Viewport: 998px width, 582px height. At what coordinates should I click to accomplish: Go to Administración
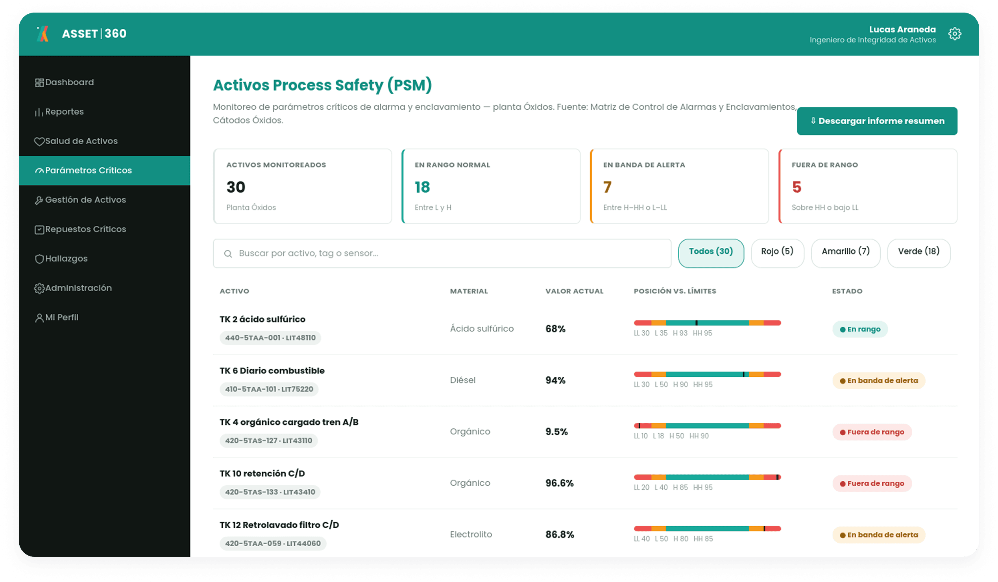pyautogui.click(x=105, y=288)
